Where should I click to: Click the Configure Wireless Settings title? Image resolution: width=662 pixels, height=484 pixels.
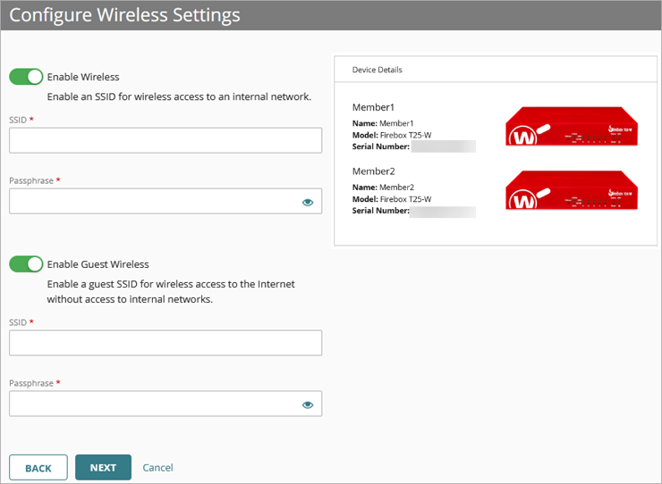coord(124,15)
